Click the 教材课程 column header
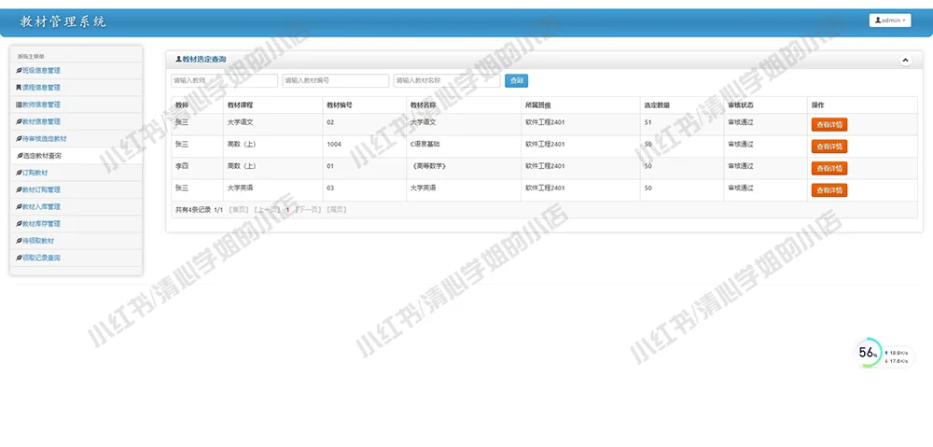 pos(241,105)
